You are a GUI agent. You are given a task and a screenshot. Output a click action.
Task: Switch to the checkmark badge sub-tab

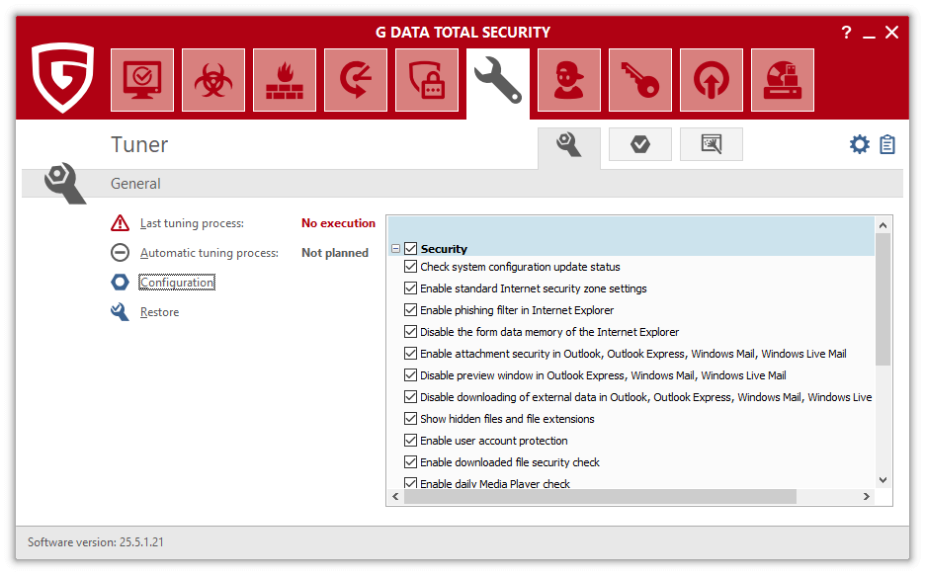pyautogui.click(x=640, y=144)
